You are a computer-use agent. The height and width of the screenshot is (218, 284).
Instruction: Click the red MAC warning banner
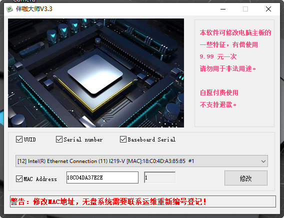point(143,201)
